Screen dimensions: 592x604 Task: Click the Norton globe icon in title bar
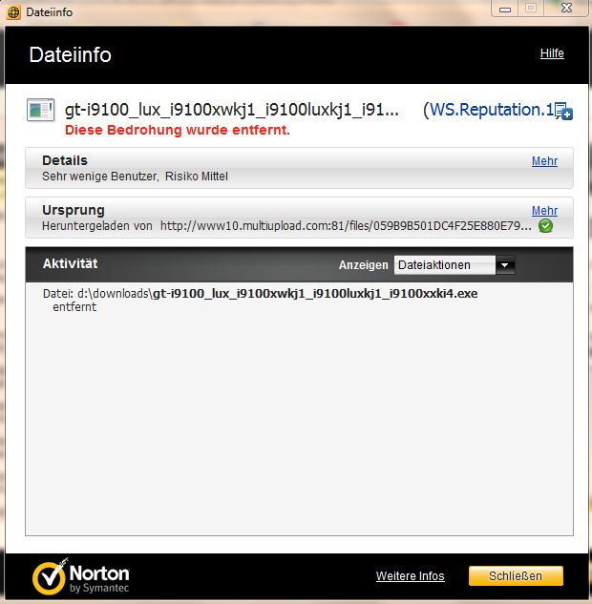[13, 12]
